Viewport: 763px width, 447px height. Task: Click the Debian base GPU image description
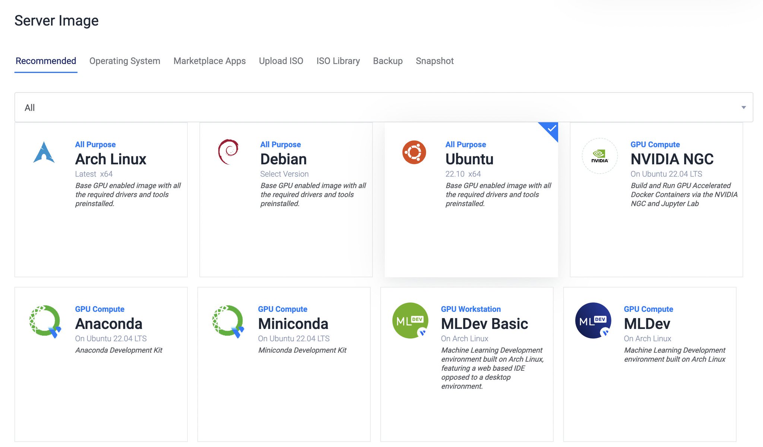point(313,194)
